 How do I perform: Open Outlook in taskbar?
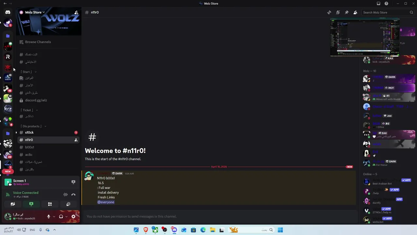click(x=184, y=230)
